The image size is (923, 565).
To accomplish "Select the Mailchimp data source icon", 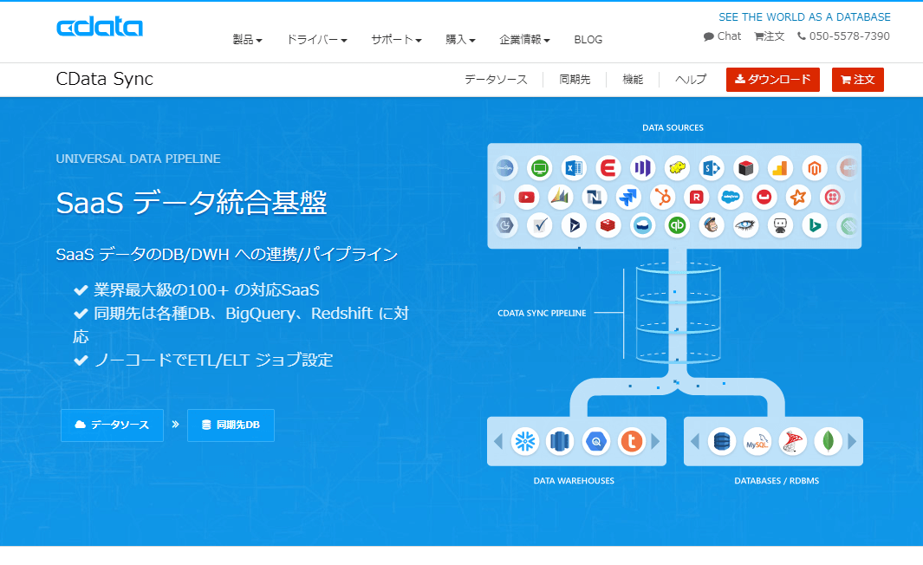I will [711, 225].
